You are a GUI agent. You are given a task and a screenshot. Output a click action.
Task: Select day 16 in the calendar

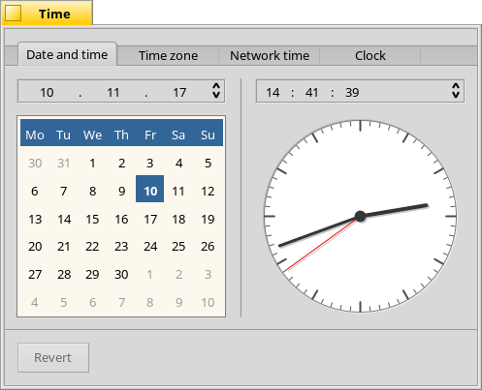pos(121,220)
